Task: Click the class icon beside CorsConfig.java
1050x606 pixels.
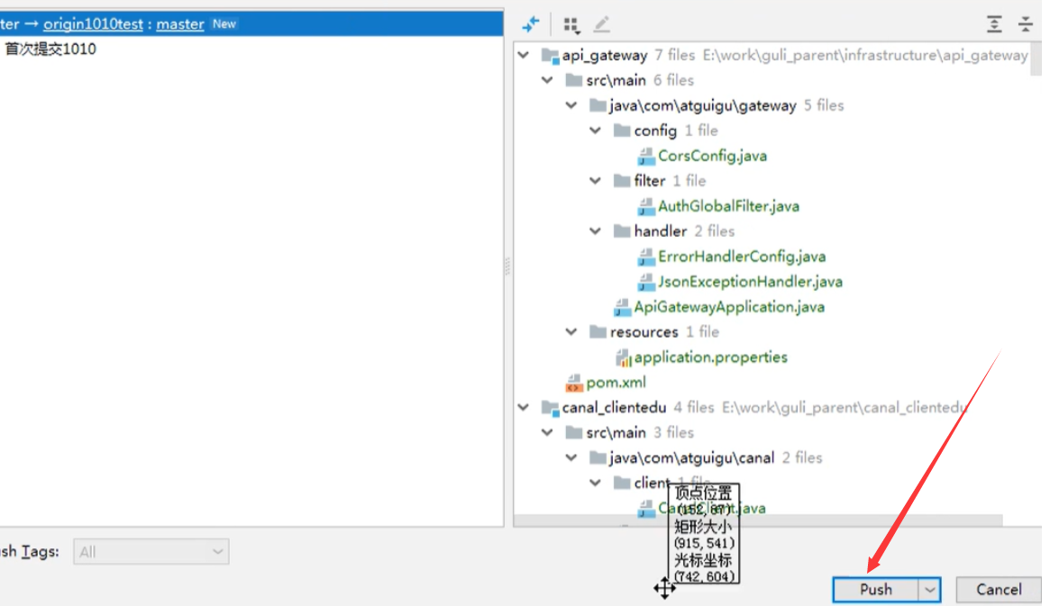Action: 645,155
